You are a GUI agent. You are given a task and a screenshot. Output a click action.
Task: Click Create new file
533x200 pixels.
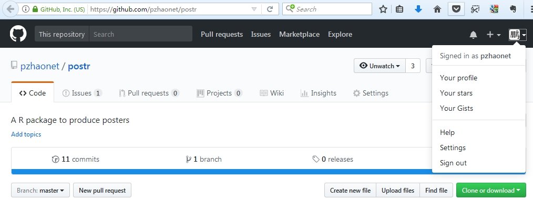point(350,191)
